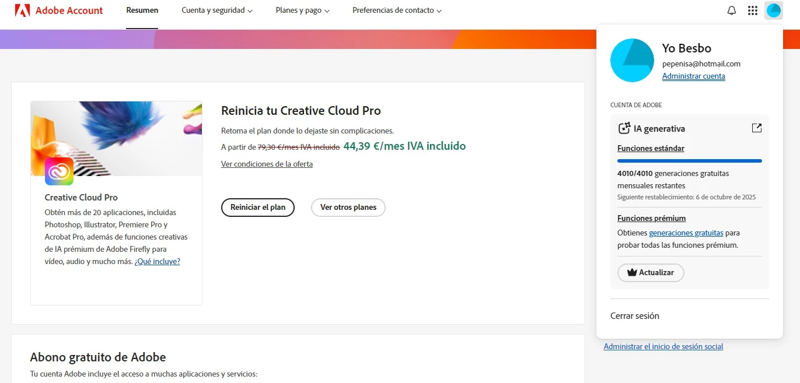Click the 44,39 €/mes IVA incluido price
Image resolution: width=800 pixels, height=383 pixels.
tap(404, 146)
